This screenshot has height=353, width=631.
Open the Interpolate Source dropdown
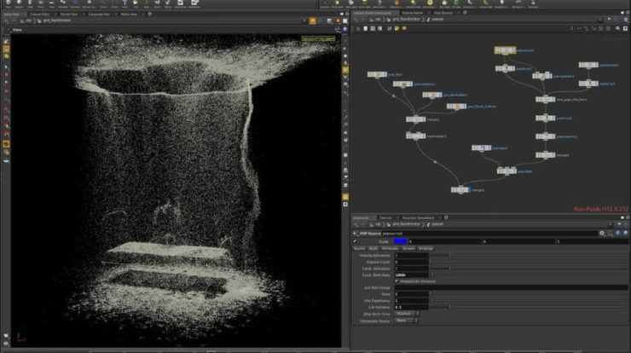click(406, 321)
